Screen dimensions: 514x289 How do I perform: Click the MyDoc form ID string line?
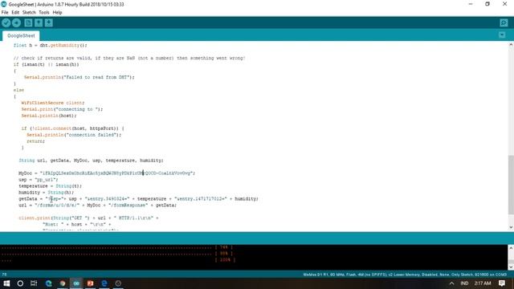click(x=107, y=173)
